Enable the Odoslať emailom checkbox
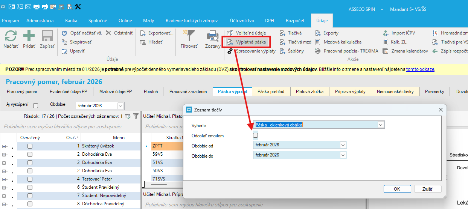 click(256, 135)
